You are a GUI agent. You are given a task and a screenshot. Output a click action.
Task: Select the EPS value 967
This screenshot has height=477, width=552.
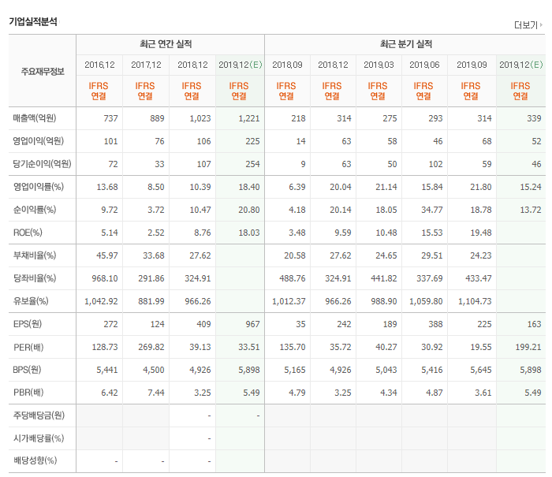click(x=252, y=324)
